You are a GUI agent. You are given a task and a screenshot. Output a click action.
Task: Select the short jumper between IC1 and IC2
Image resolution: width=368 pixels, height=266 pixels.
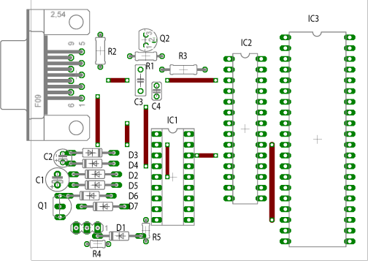coord(207,156)
